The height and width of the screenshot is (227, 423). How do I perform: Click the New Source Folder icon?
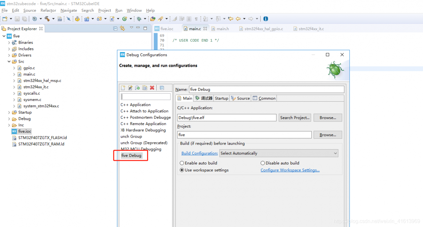pos(99,19)
